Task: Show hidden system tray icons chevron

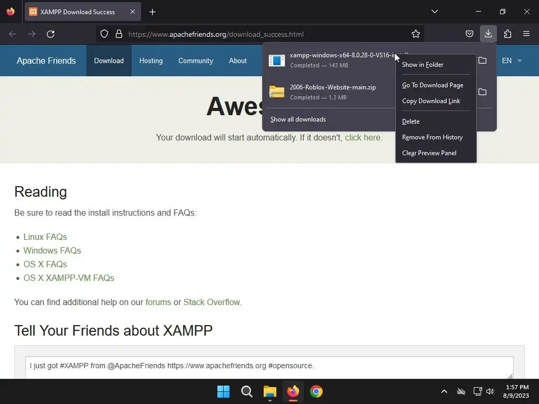Action: tap(444, 391)
